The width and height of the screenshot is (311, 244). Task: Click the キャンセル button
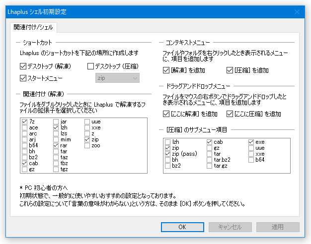click(x=230, y=227)
